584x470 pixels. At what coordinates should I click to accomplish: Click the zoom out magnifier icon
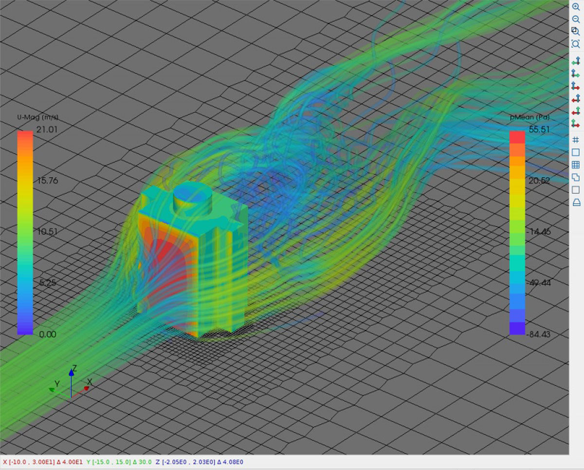[576, 19]
